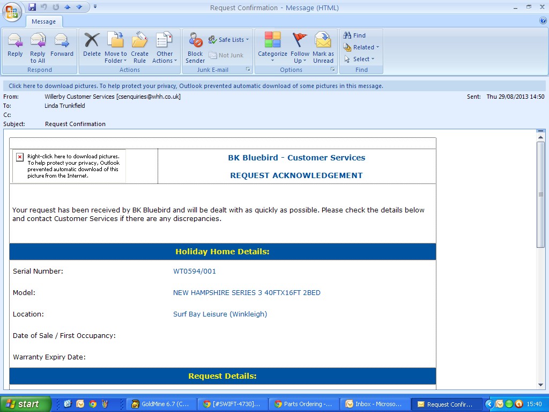Forward this message
The height and width of the screenshot is (412, 549).
(x=62, y=46)
